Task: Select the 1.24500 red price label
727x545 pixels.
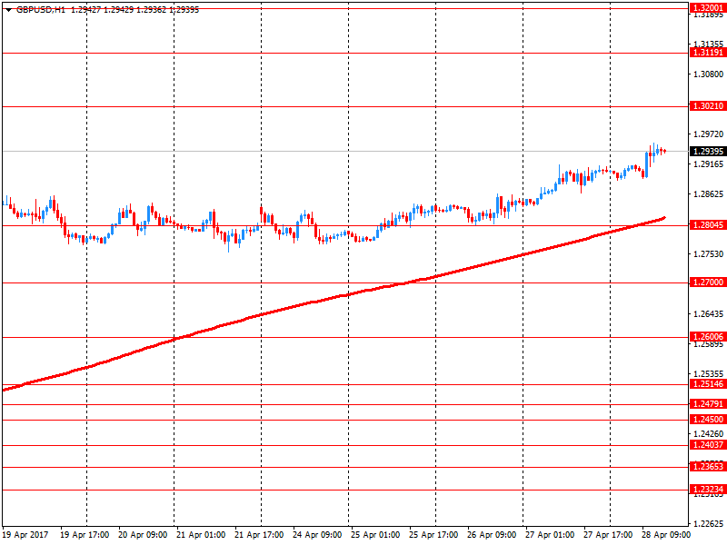Action: 708,420
